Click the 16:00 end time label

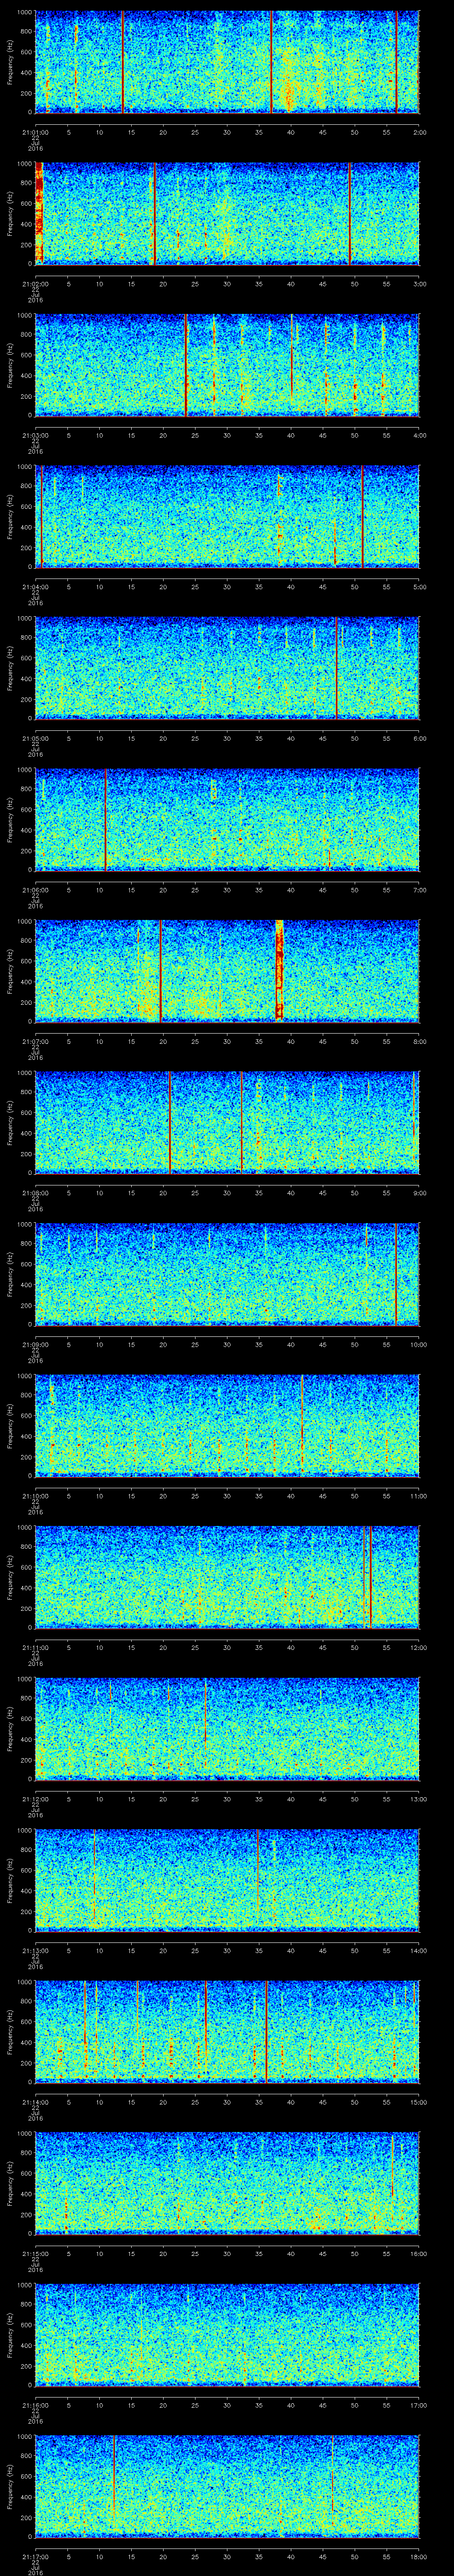[x=418, y=2253]
